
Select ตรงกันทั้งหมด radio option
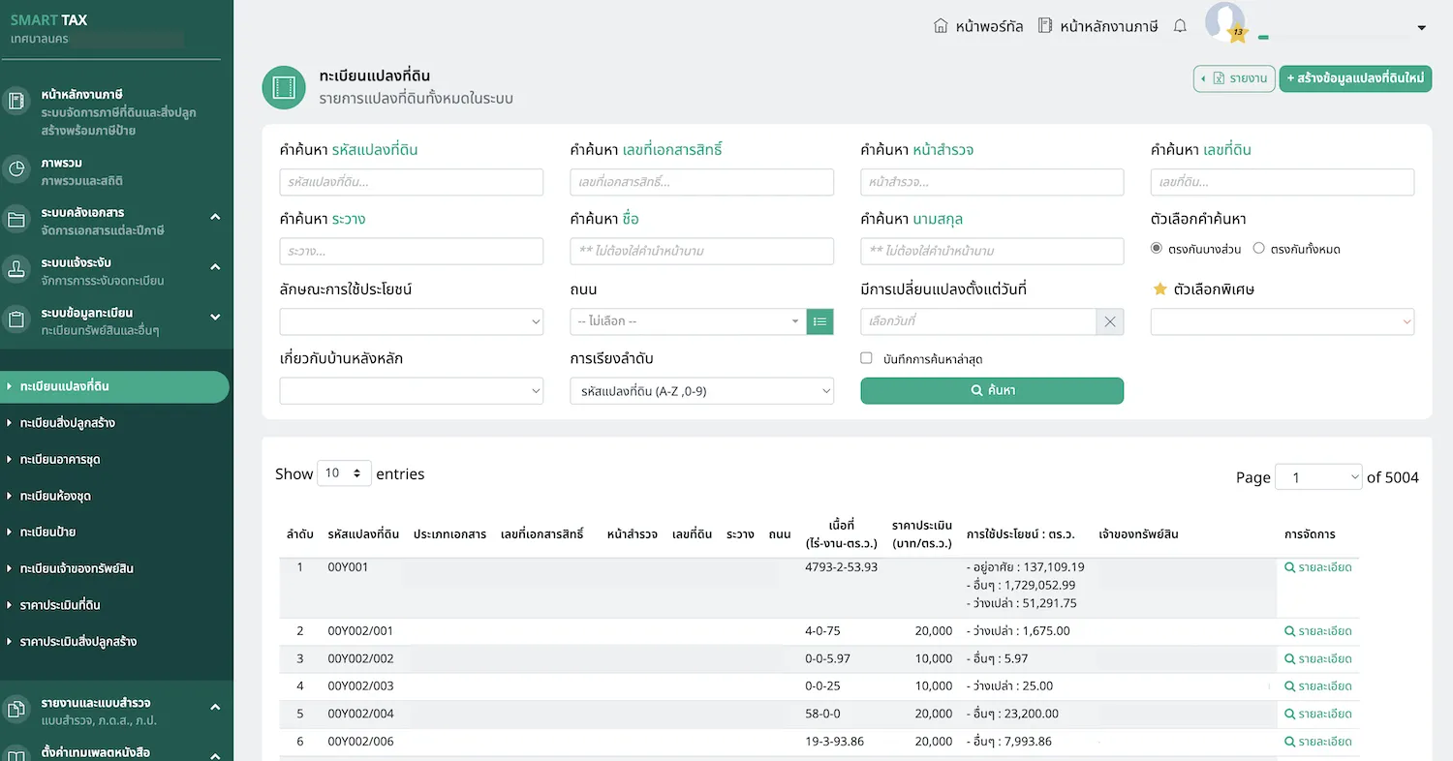point(1259,249)
